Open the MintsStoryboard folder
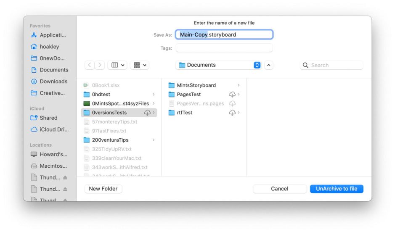This screenshot has width=395, height=232. click(196, 85)
